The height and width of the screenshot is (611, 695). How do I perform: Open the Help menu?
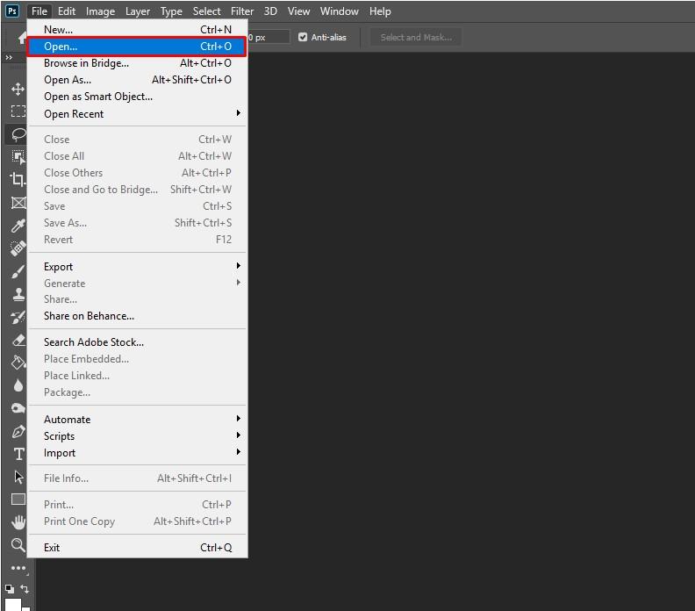[380, 11]
